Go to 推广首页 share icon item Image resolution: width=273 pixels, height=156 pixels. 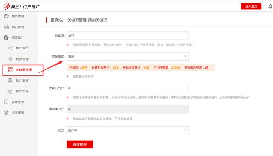coord(18,48)
